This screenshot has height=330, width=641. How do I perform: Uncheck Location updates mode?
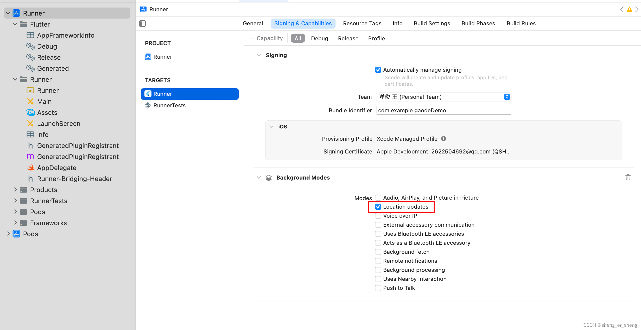(378, 207)
